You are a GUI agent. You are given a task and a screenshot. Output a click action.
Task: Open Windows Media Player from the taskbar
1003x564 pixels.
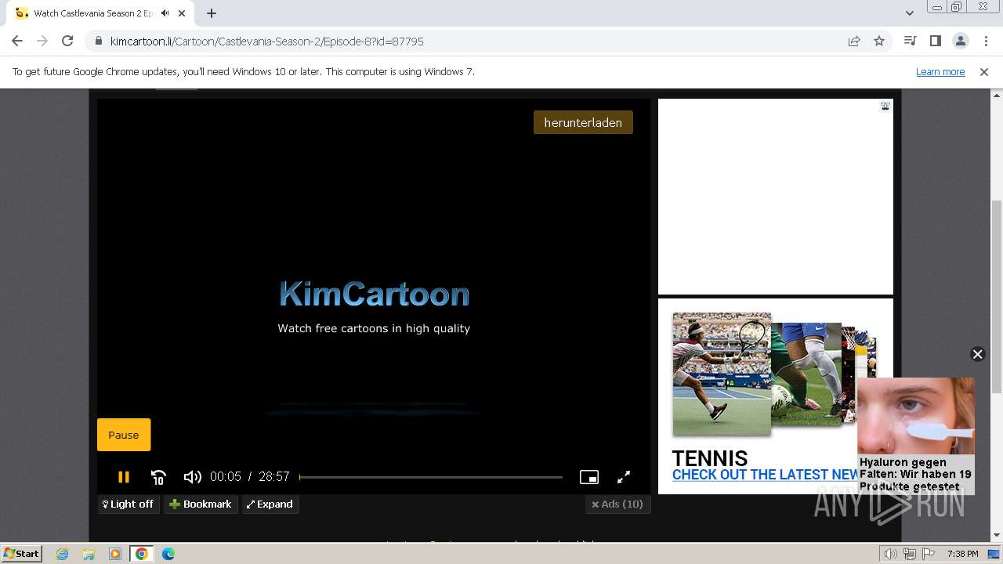pyautogui.click(x=115, y=554)
